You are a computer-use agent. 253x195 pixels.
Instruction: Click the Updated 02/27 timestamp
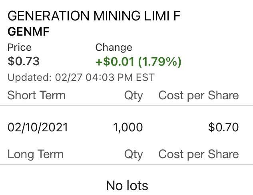pyautogui.click(x=81, y=77)
